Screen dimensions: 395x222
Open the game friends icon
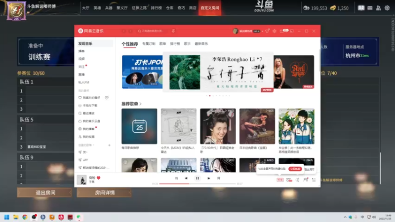(x=378, y=8)
